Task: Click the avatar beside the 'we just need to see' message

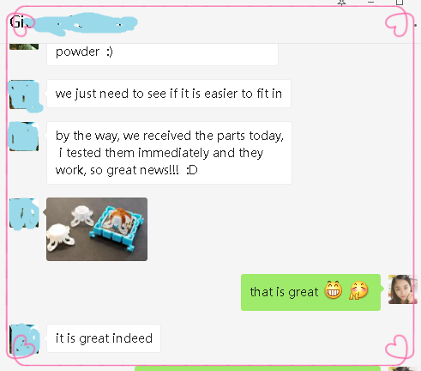Action: [24, 94]
